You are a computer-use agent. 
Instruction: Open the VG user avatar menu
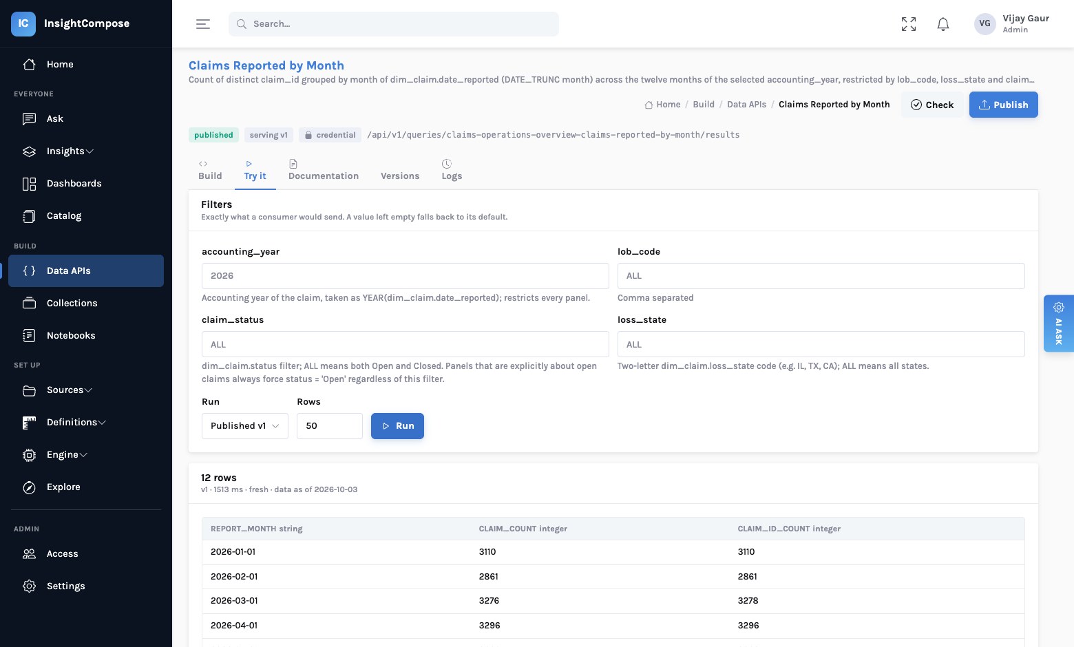(x=985, y=23)
